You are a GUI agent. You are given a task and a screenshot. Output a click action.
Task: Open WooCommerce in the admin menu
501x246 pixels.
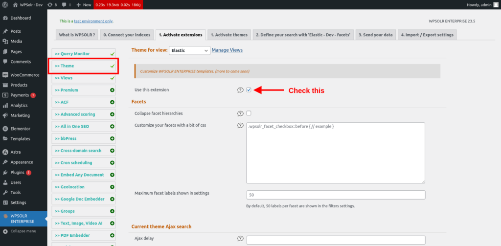[23, 75]
